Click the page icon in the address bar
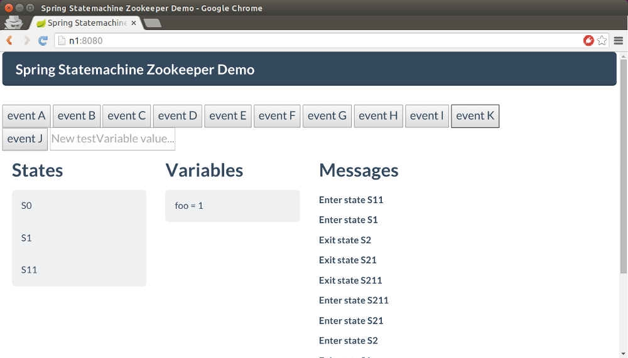 62,40
